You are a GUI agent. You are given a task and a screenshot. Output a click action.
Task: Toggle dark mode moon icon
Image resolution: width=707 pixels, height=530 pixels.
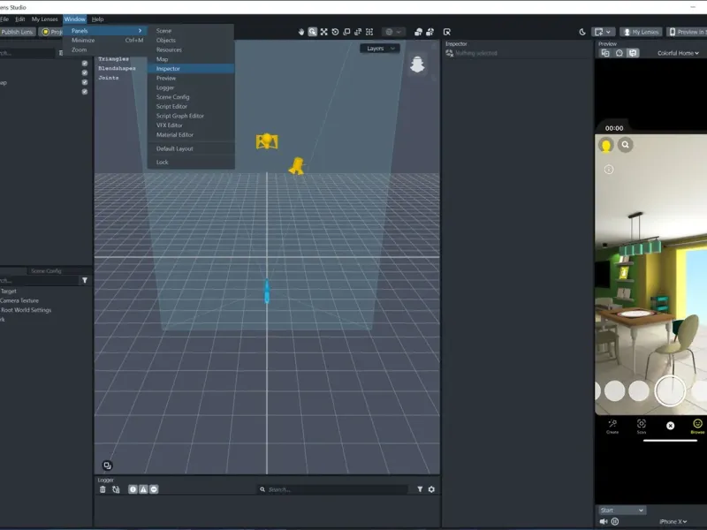[x=582, y=32]
